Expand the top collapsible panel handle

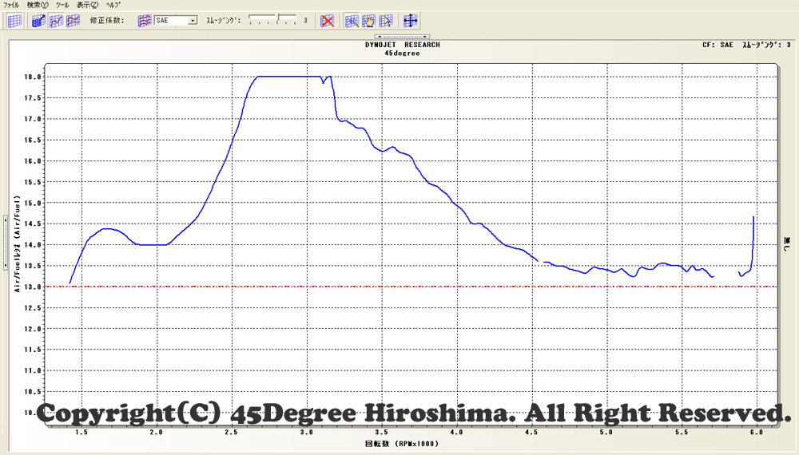tap(403, 37)
